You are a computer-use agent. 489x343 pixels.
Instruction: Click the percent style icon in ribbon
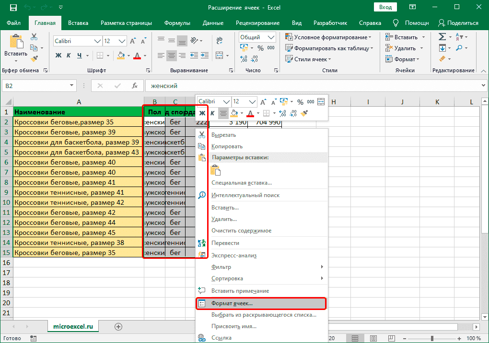point(260,48)
